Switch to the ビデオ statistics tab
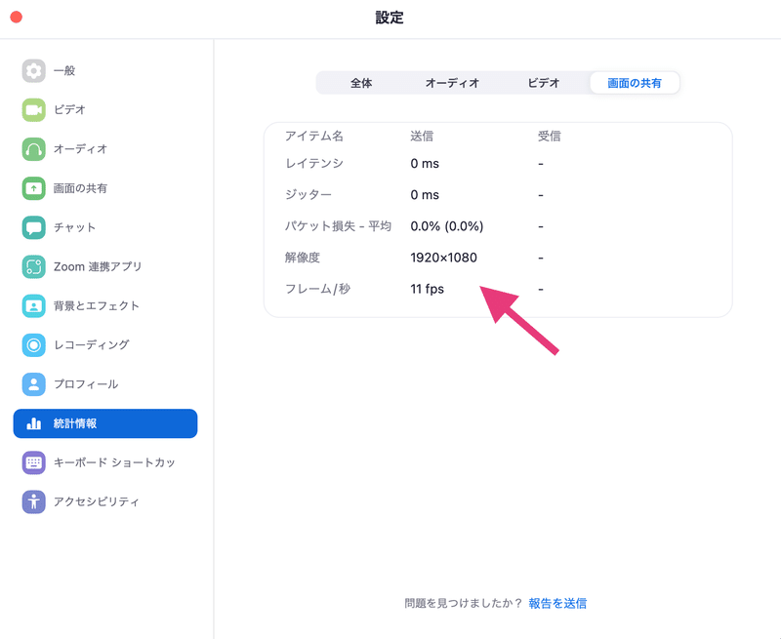This screenshot has height=639, width=781. pos(544,83)
